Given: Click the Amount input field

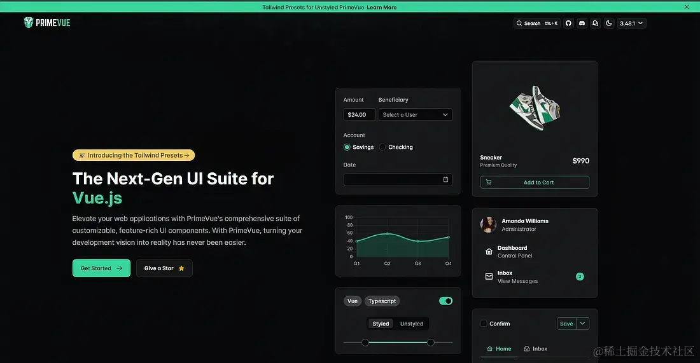Looking at the screenshot, I should point(360,114).
